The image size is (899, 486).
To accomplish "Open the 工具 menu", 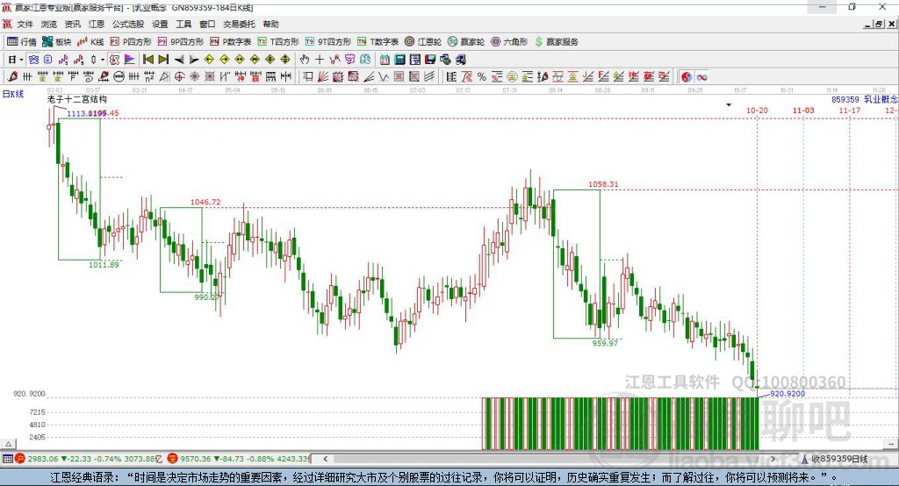I will pos(183,24).
